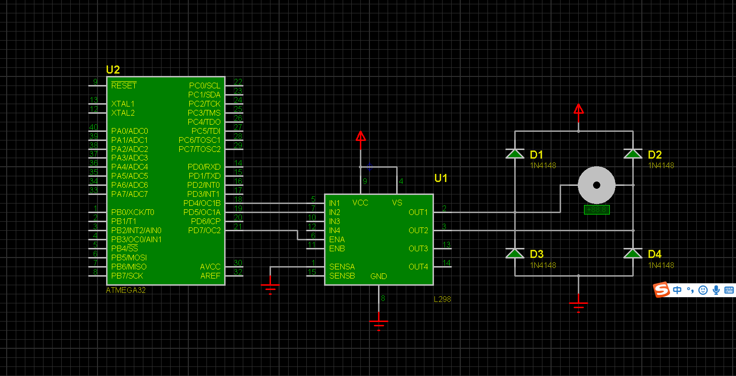Screen dimensions: 736x376
Task: Click the PD5/OC1A pin label
Action: [202, 212]
